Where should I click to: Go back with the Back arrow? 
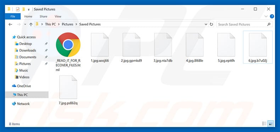10,24
